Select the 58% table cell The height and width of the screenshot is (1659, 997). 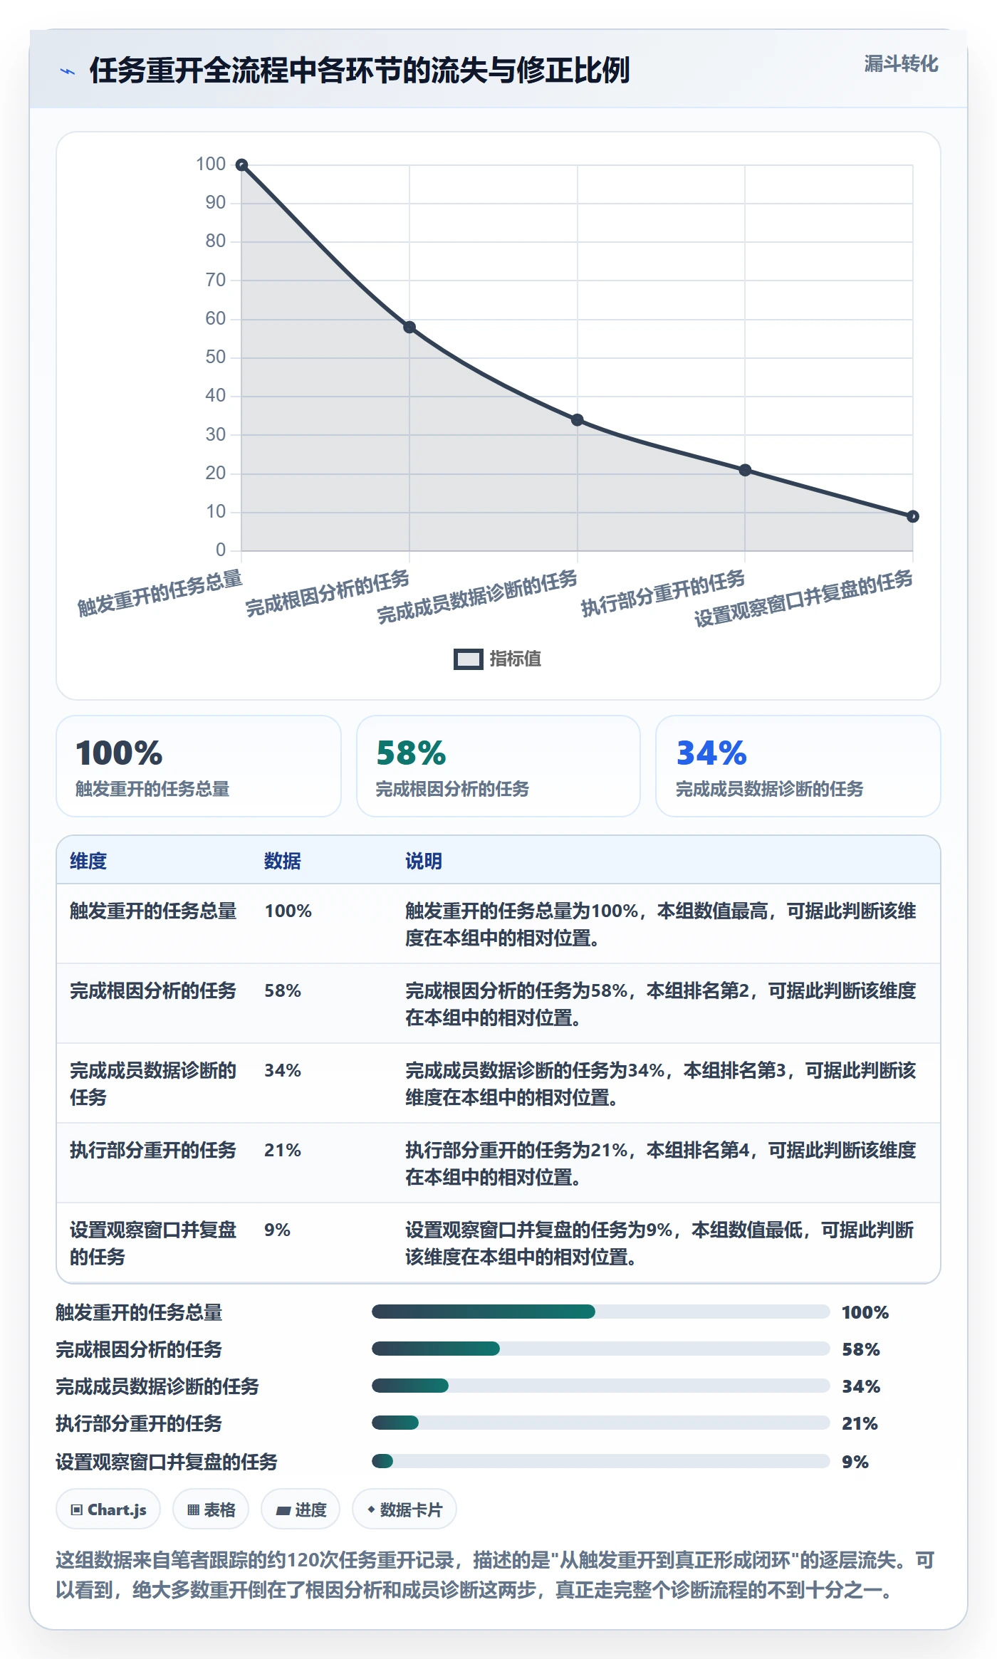click(x=283, y=991)
